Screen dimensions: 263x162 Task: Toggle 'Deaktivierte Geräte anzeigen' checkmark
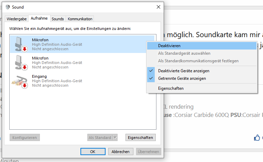pyautogui.click(x=151, y=71)
